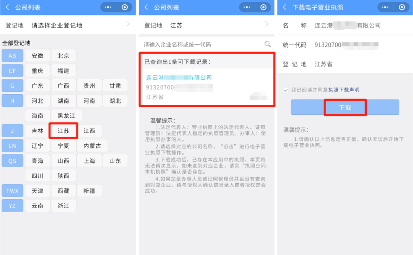Tap the back arrow on the Jiangsu results screen

[x=146, y=7]
